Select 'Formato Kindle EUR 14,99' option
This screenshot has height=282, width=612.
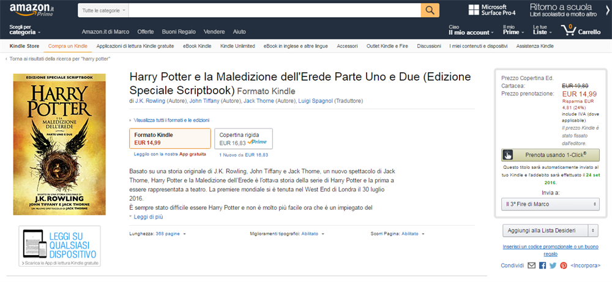pyautogui.click(x=170, y=138)
